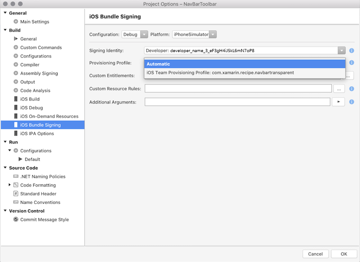360x262 pixels.
Task: Select the iOS Build settings icon
Action: [15, 99]
